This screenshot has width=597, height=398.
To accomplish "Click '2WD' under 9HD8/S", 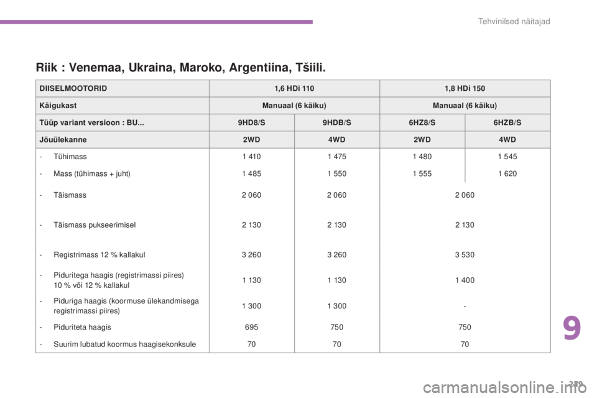I will tap(252, 140).
